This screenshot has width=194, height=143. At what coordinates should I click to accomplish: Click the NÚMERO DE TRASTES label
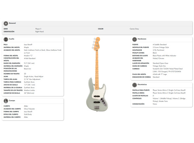coord(12,74)
